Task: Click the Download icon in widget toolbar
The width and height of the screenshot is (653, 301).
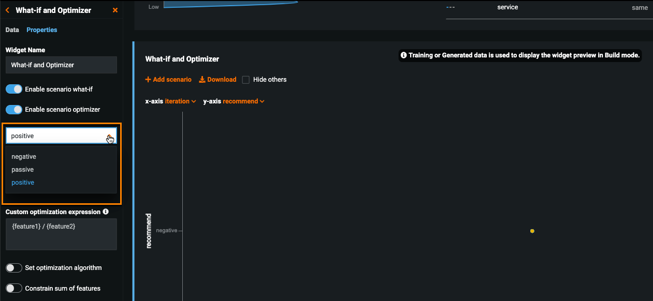Action: pos(202,80)
